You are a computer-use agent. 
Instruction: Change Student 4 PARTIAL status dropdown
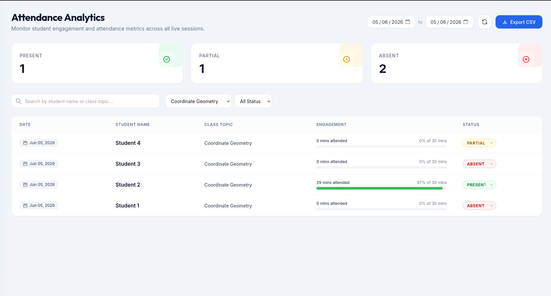[479, 143]
